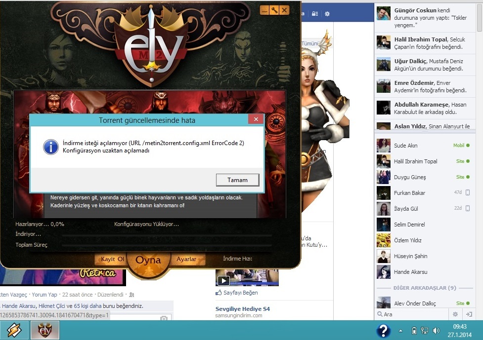This screenshot has height=340, width=483.
Task: Open launcher settings wrench icon
Action: click(x=274, y=10)
